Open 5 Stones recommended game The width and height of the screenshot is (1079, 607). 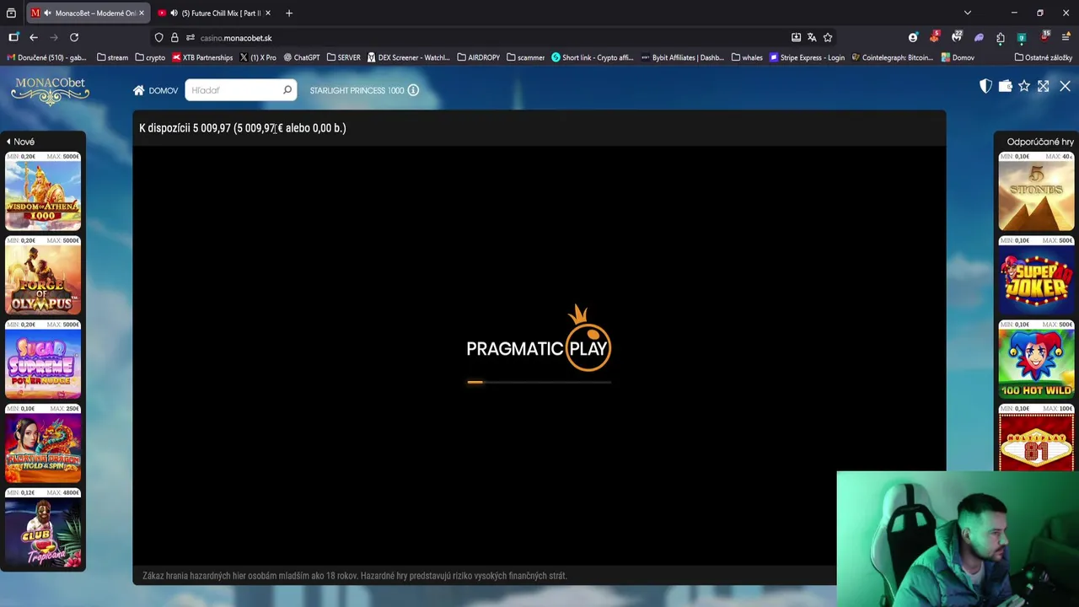(1036, 191)
